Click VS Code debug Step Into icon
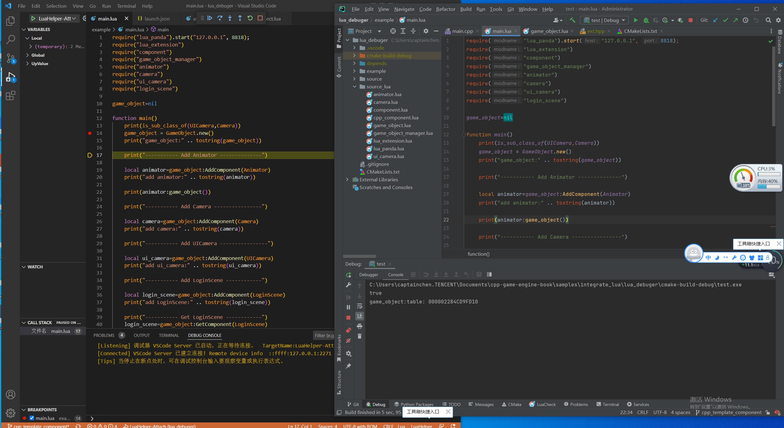Image resolution: width=784 pixels, height=428 pixels. (x=230, y=18)
